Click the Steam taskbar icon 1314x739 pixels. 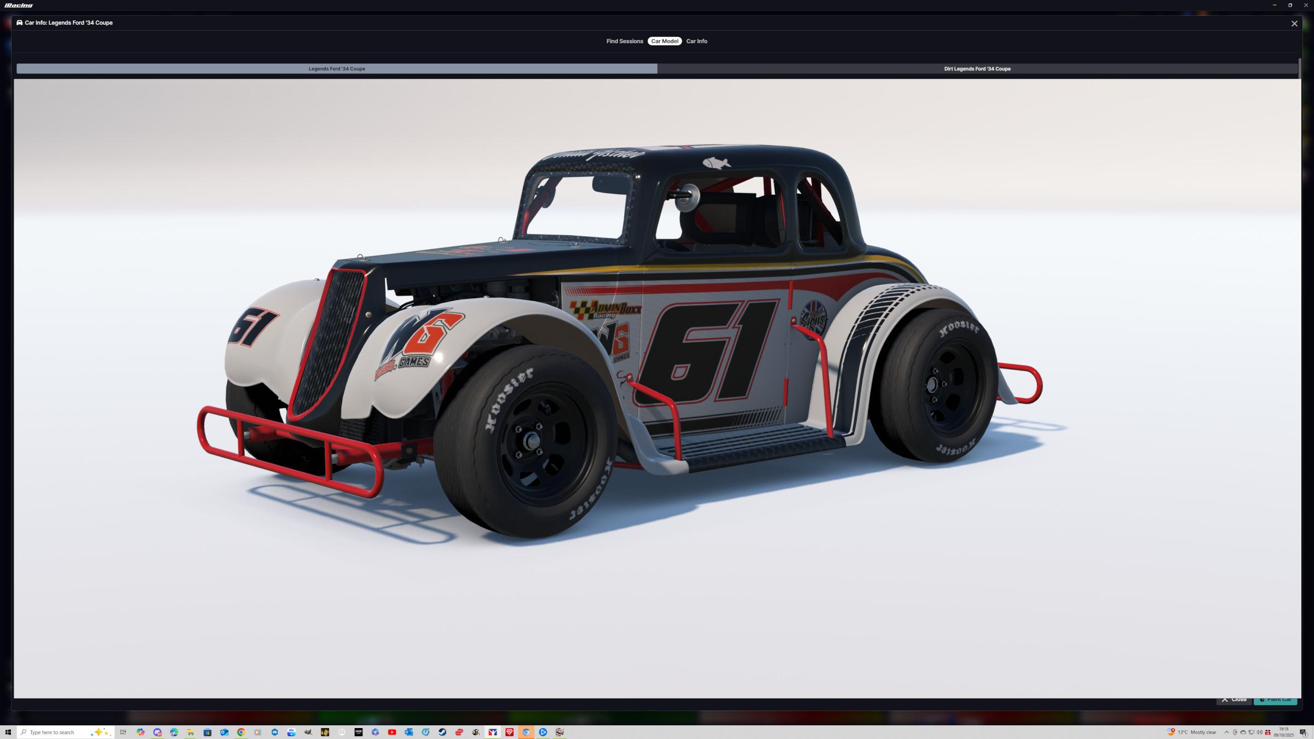pos(442,732)
